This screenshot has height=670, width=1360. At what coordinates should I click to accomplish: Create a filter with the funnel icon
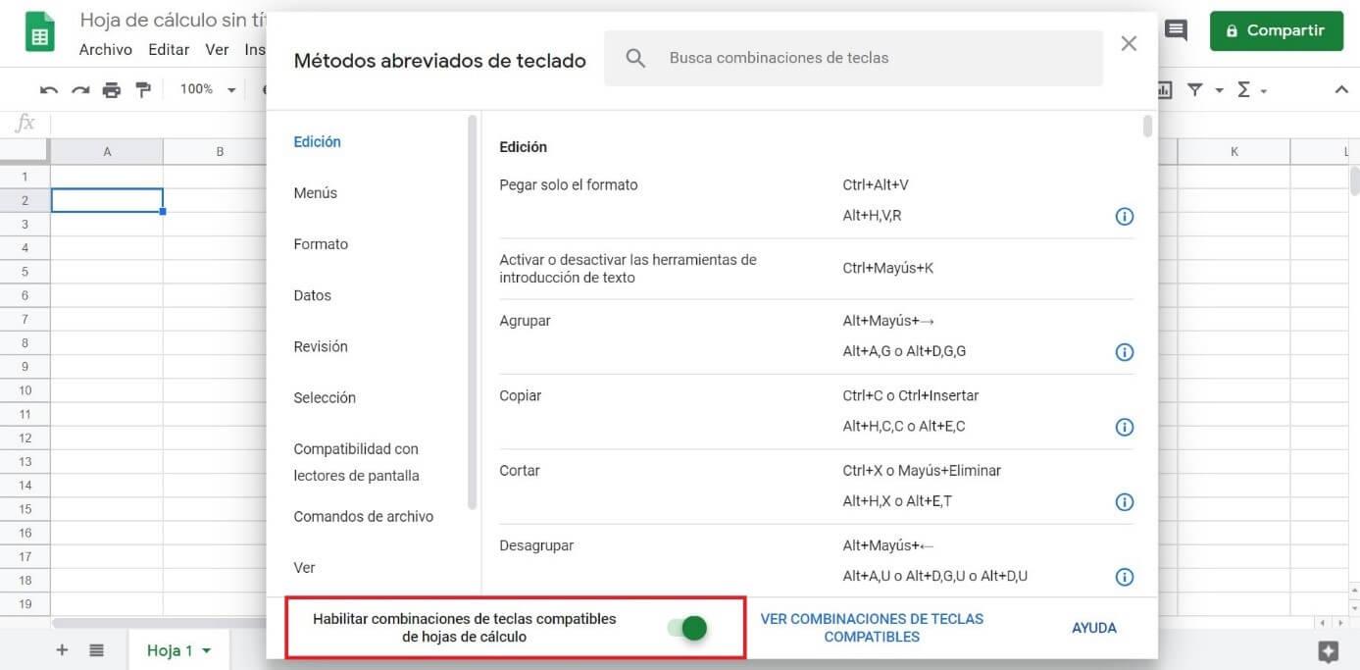[x=1194, y=88]
